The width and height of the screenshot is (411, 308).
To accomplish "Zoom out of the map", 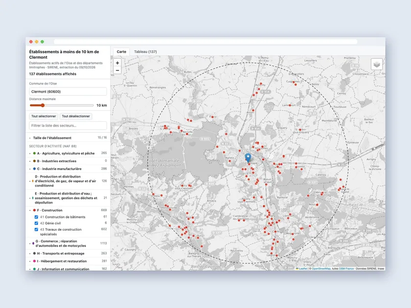I will click(117, 70).
